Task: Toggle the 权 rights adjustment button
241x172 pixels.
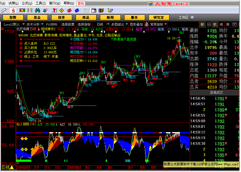Action: tap(215, 24)
